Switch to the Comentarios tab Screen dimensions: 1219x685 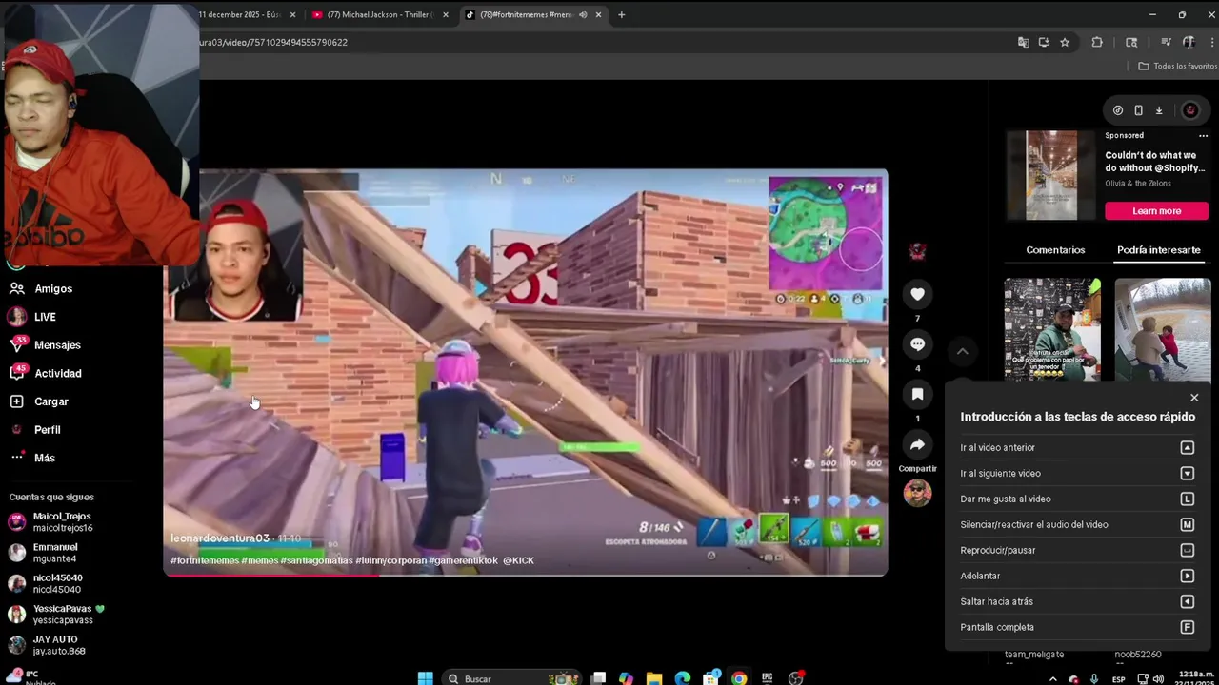click(x=1055, y=250)
